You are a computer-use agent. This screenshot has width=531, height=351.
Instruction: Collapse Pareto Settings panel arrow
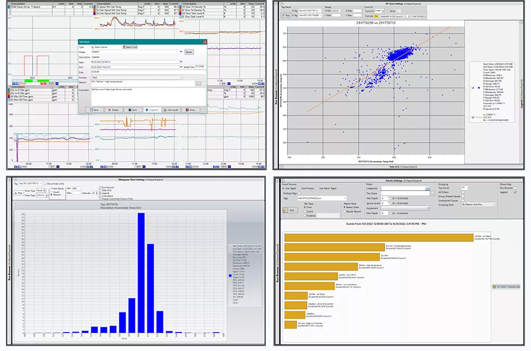tap(283, 181)
